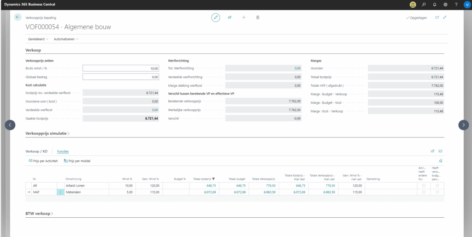The height and width of the screenshot is (237, 472).
Task: Open page in new window icon
Action: pos(437,17)
